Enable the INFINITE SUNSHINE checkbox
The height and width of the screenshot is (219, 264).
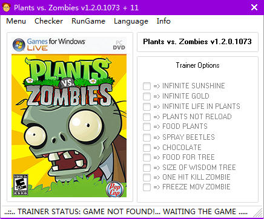(x=147, y=86)
